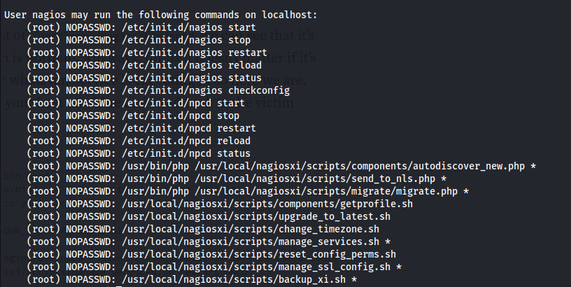Click the /etc/init.d/nagios start line
Screen dimensions: 571x287
pyautogui.click(x=141, y=27)
